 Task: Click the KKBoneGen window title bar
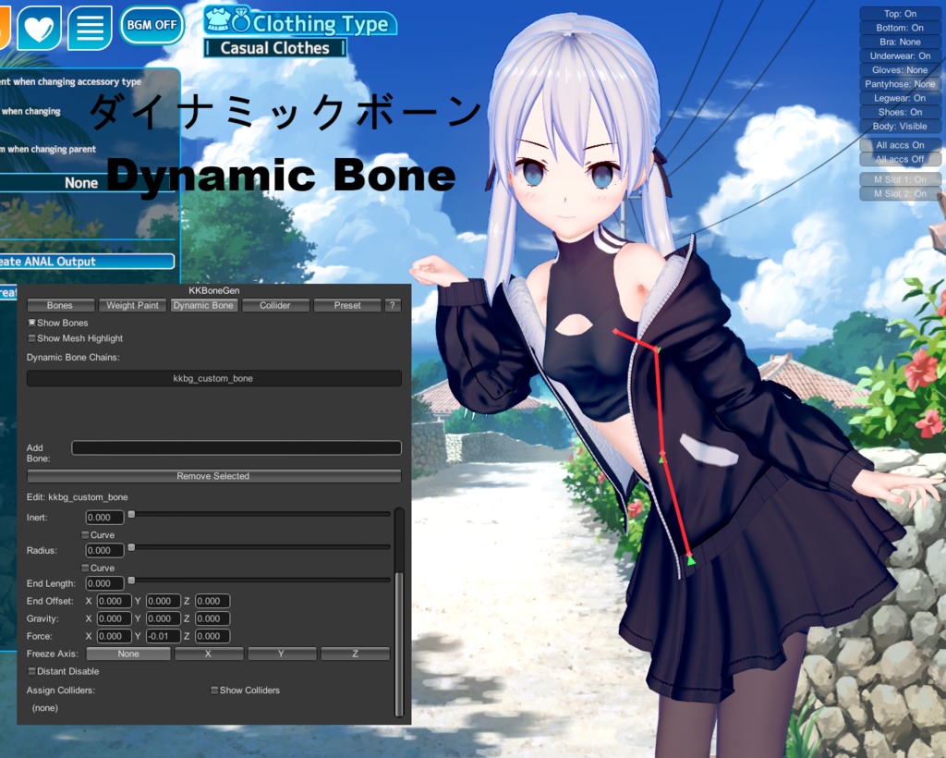click(213, 290)
